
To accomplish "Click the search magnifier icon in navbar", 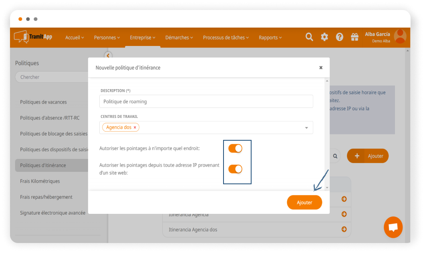I will [309, 37].
